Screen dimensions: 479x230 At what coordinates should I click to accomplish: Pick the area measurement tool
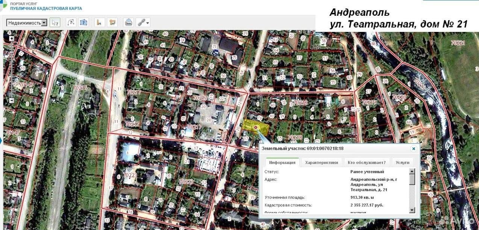[112, 23]
